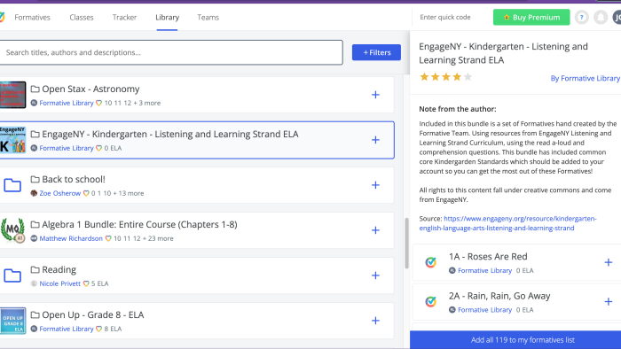Click the Buy Premium button
Image resolution: width=621 pixels, height=349 pixels.
pyautogui.click(x=531, y=18)
